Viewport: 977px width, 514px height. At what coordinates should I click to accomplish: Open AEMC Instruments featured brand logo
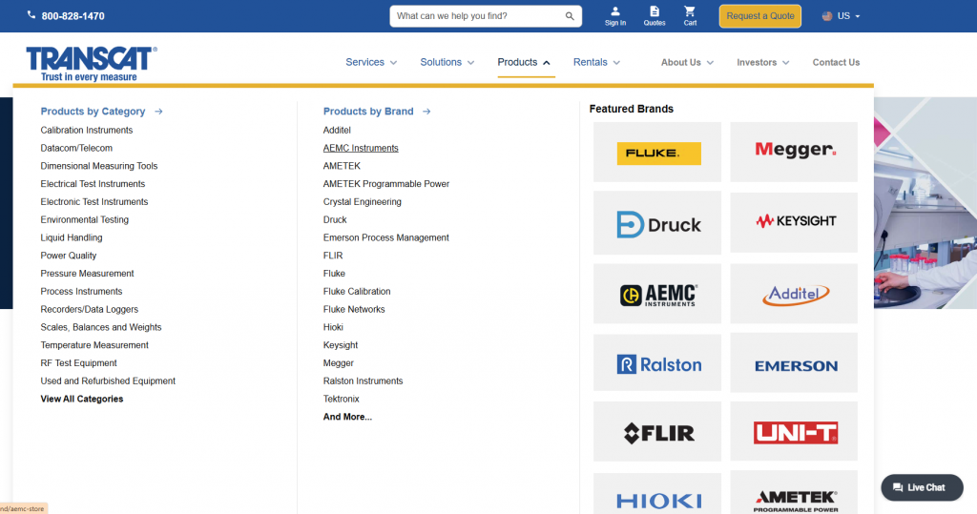(657, 294)
